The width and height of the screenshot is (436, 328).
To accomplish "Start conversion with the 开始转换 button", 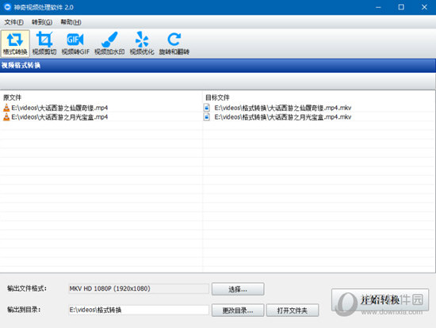I will pyautogui.click(x=380, y=300).
